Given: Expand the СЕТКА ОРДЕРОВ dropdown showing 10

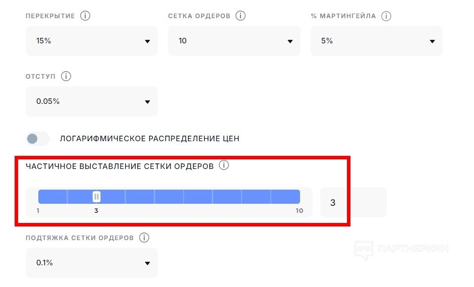Looking at the screenshot, I should (x=234, y=41).
